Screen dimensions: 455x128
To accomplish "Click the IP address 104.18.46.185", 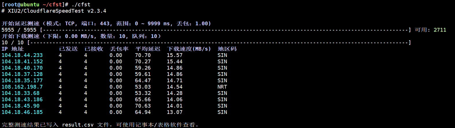I will pyautogui.click(x=22, y=112).
